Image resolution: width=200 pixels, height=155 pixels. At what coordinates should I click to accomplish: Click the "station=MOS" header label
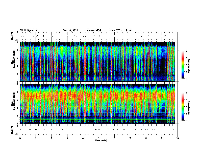pos(94,30)
